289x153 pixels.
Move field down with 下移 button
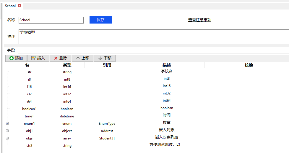pos(105,58)
